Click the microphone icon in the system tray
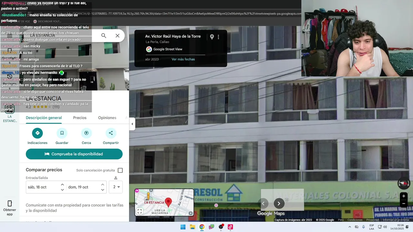Image resolution: width=413 pixels, height=232 pixels. [x=364, y=227]
